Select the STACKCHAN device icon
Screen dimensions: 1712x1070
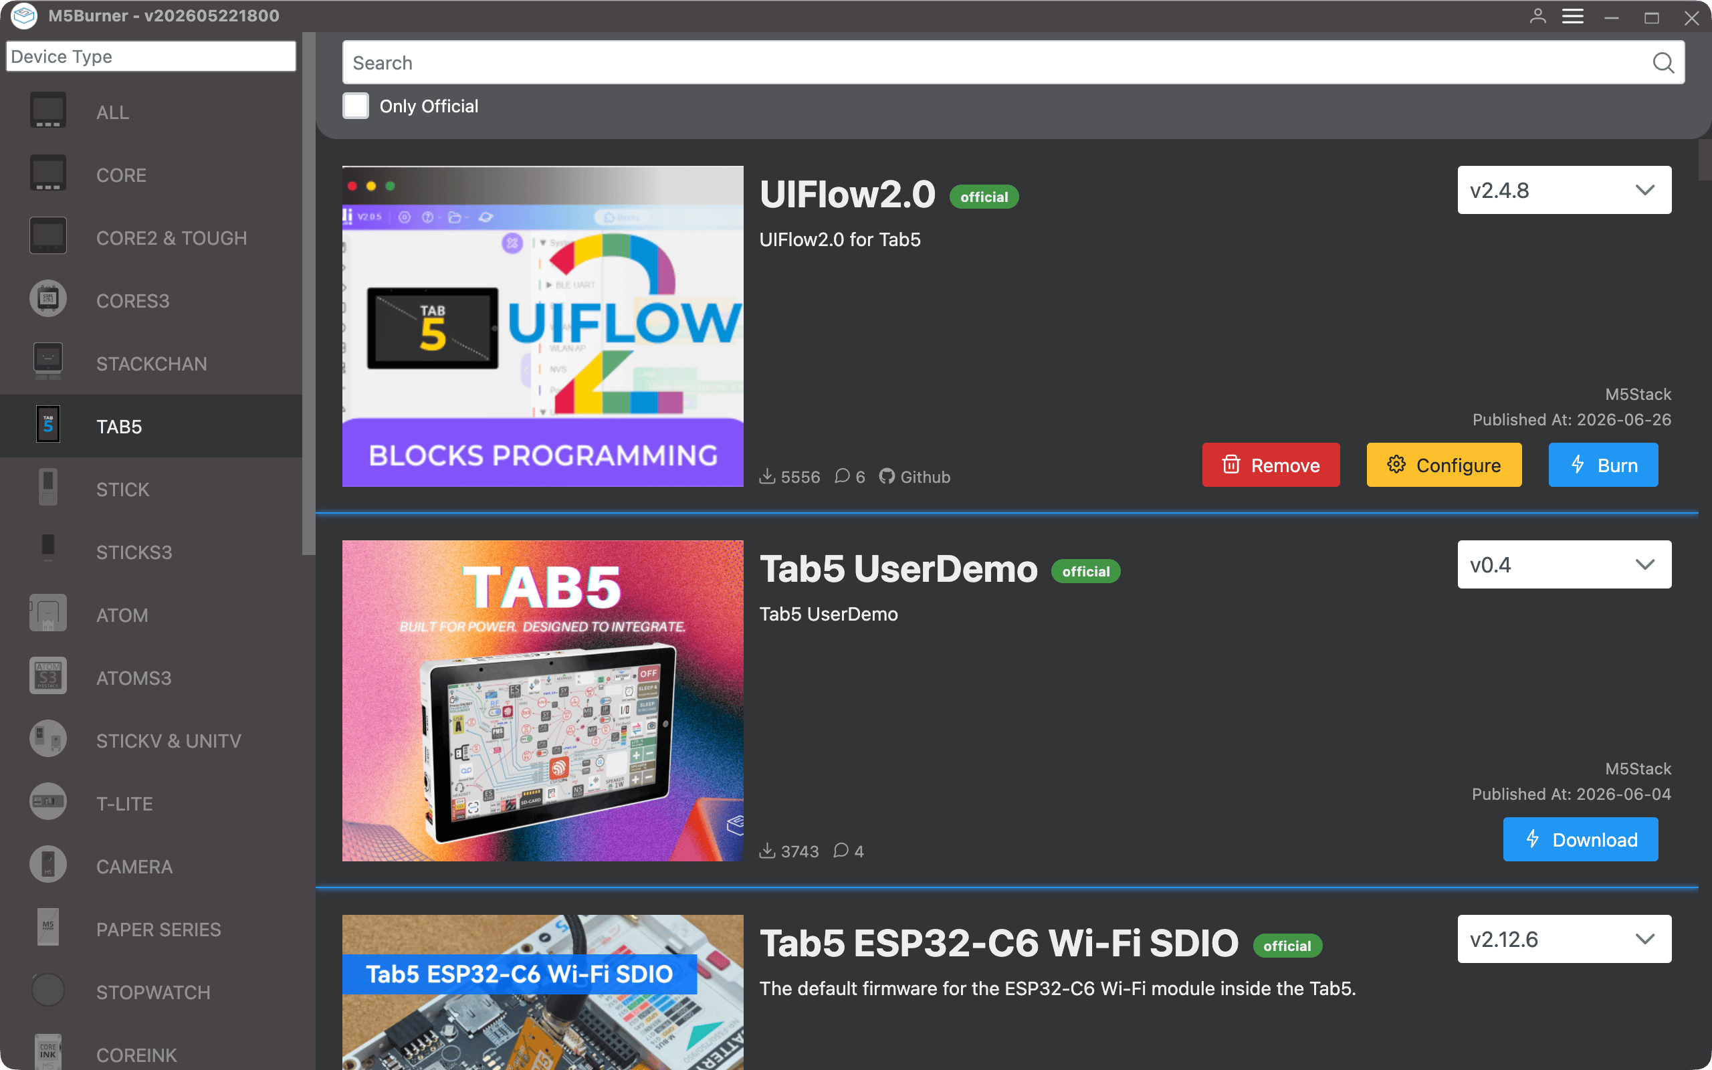tap(48, 362)
